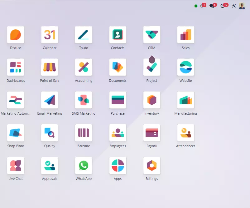Open the developer tools systray icon
This screenshot has width=250, height=208.
click(x=234, y=6)
